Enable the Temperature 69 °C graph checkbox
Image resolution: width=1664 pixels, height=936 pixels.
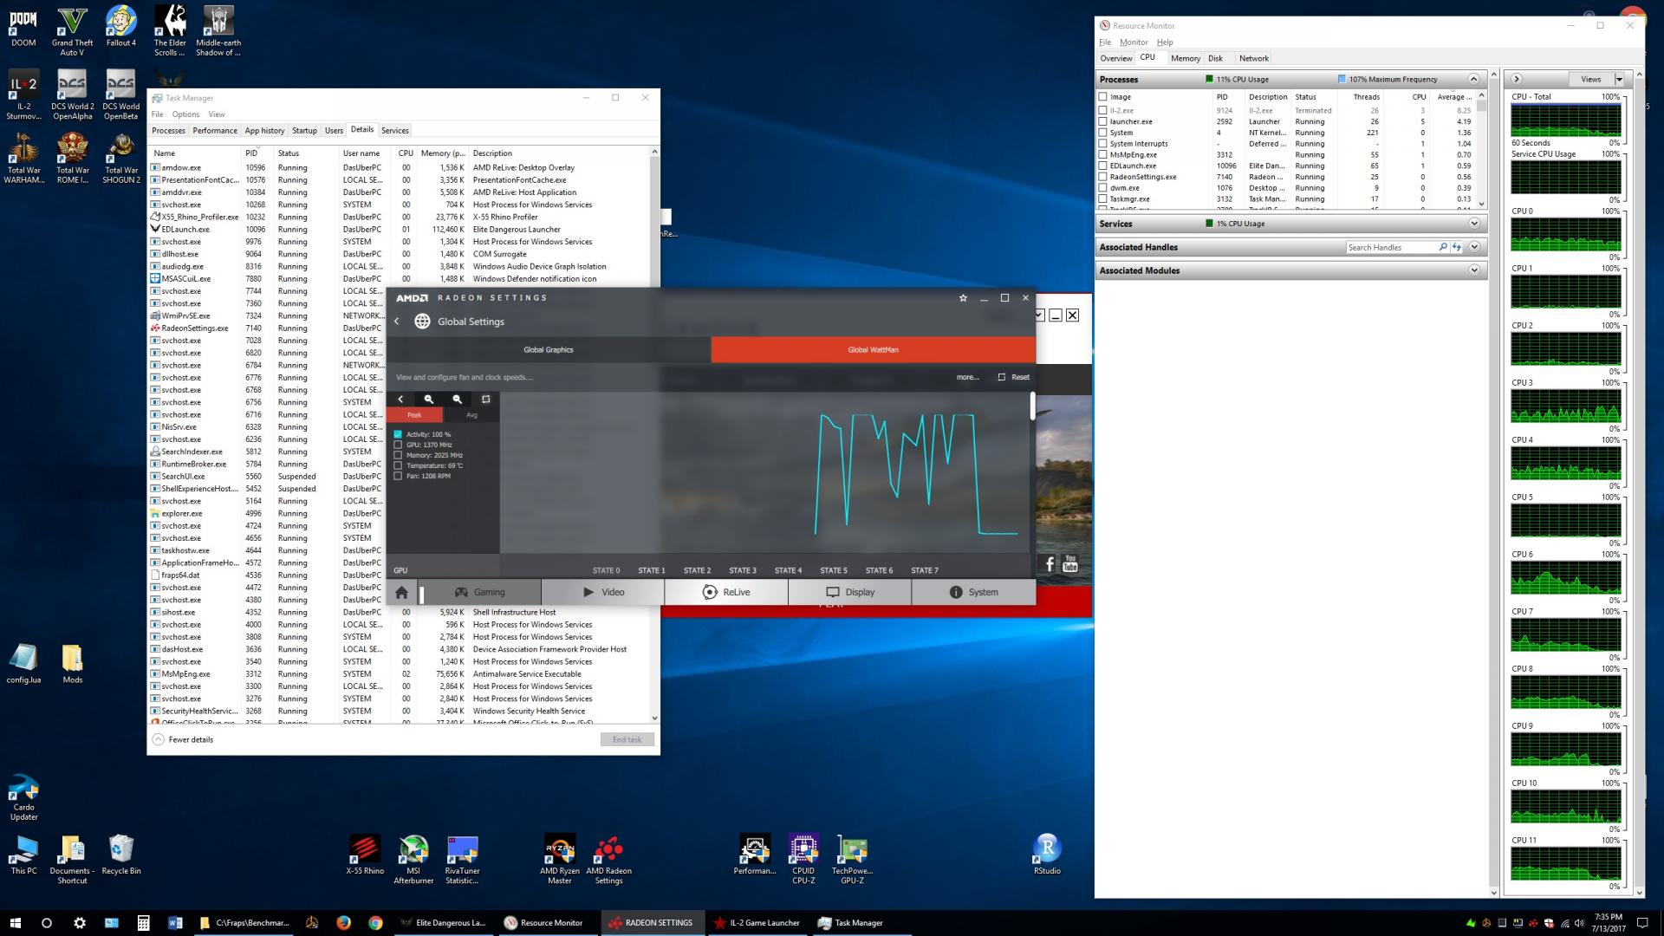tap(398, 465)
